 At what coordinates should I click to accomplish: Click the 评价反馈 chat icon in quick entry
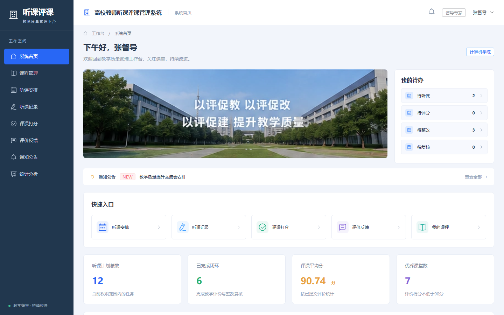343,227
